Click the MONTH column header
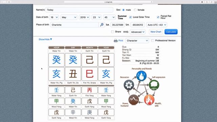Viewport: 217px width, 122px height. point(90,47)
